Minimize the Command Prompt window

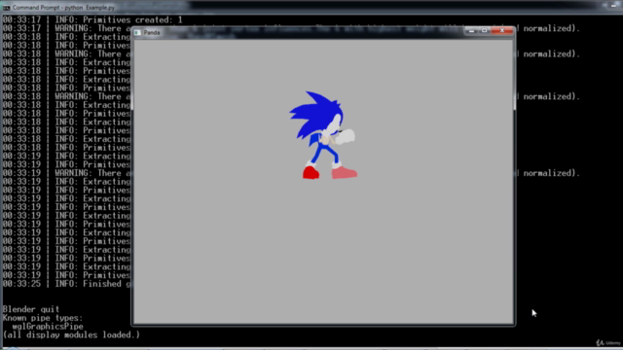(x=613, y=5)
